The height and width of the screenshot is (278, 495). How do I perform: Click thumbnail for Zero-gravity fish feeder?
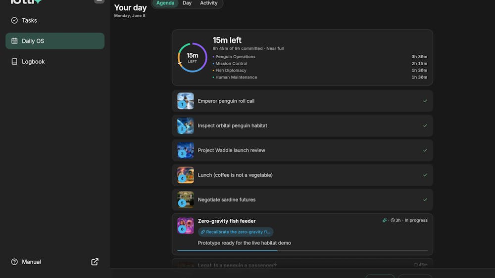[x=185, y=226]
